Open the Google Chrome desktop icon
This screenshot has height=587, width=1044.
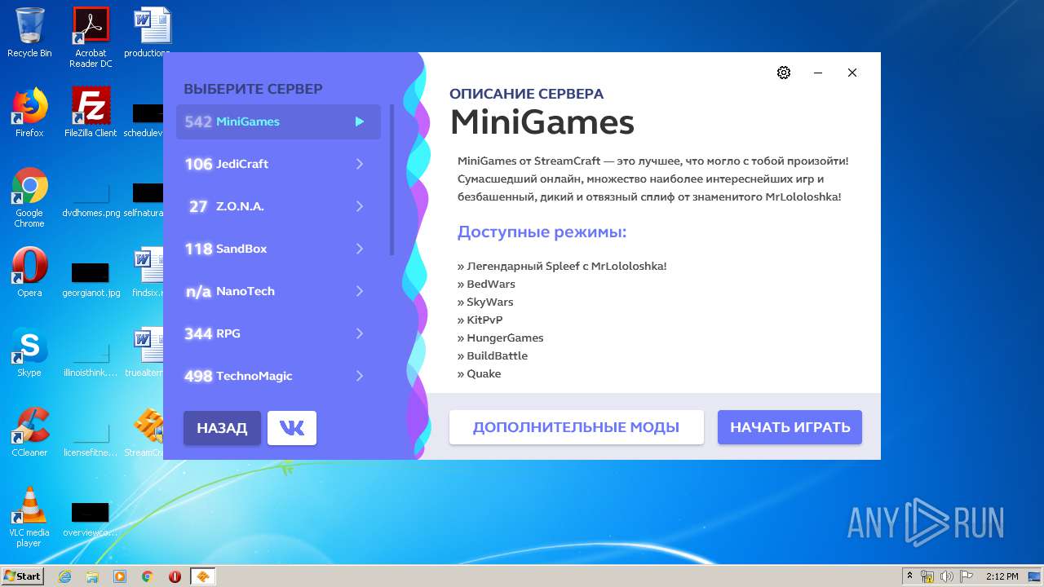pyautogui.click(x=29, y=196)
